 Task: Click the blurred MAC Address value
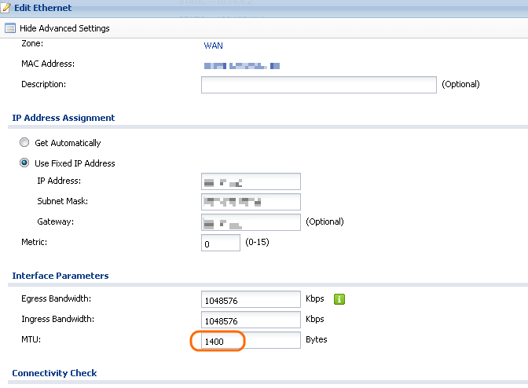point(242,65)
